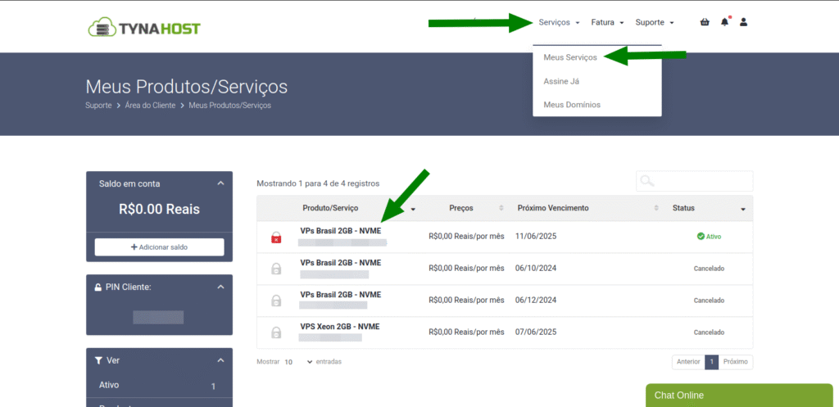This screenshot has width=839, height=407.
Task: Click Mostrando 1 para 4 de 4 registros text
Action: [x=318, y=183]
